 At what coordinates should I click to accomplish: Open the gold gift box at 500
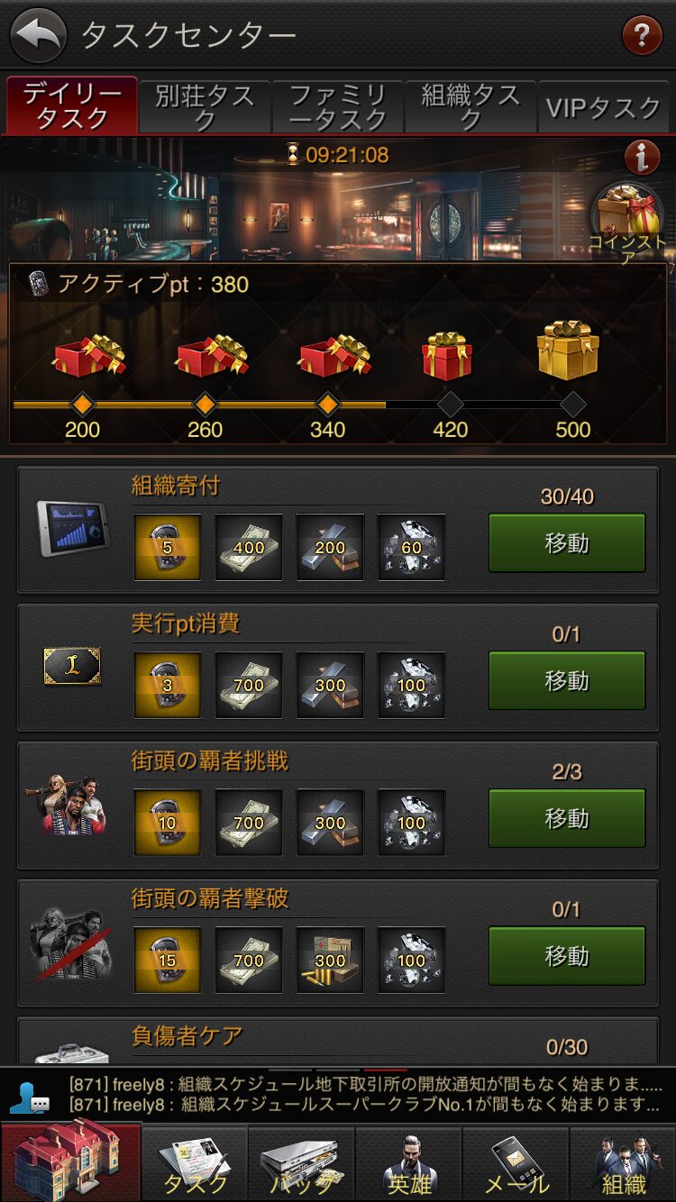pos(569,350)
